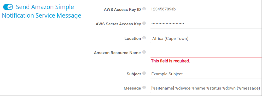This screenshot has width=262, height=96.
Task: Click the Message info icon
Action: click(144, 87)
